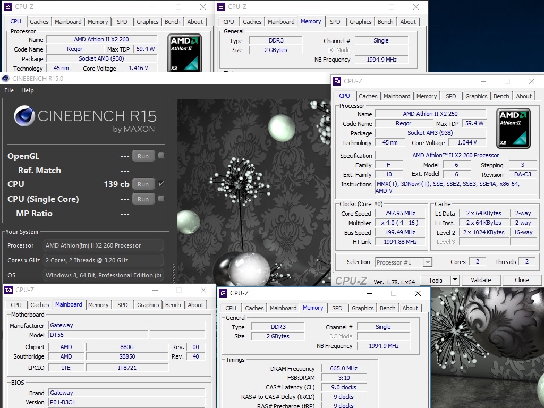Select CPU tab in bottom-left Mainboard CPU-Z window
The height and width of the screenshot is (408, 544).
click(x=16, y=305)
